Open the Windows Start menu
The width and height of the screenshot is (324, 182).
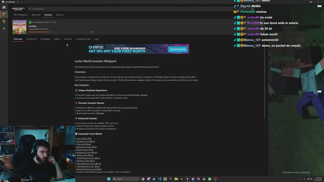[109, 179]
